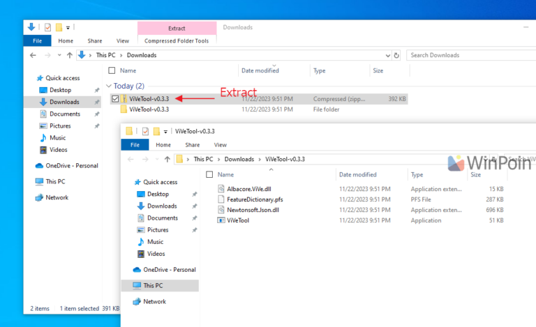Screen dimensions: 536x327
Task: Go up one level in Downloads window
Action: tap(70, 55)
